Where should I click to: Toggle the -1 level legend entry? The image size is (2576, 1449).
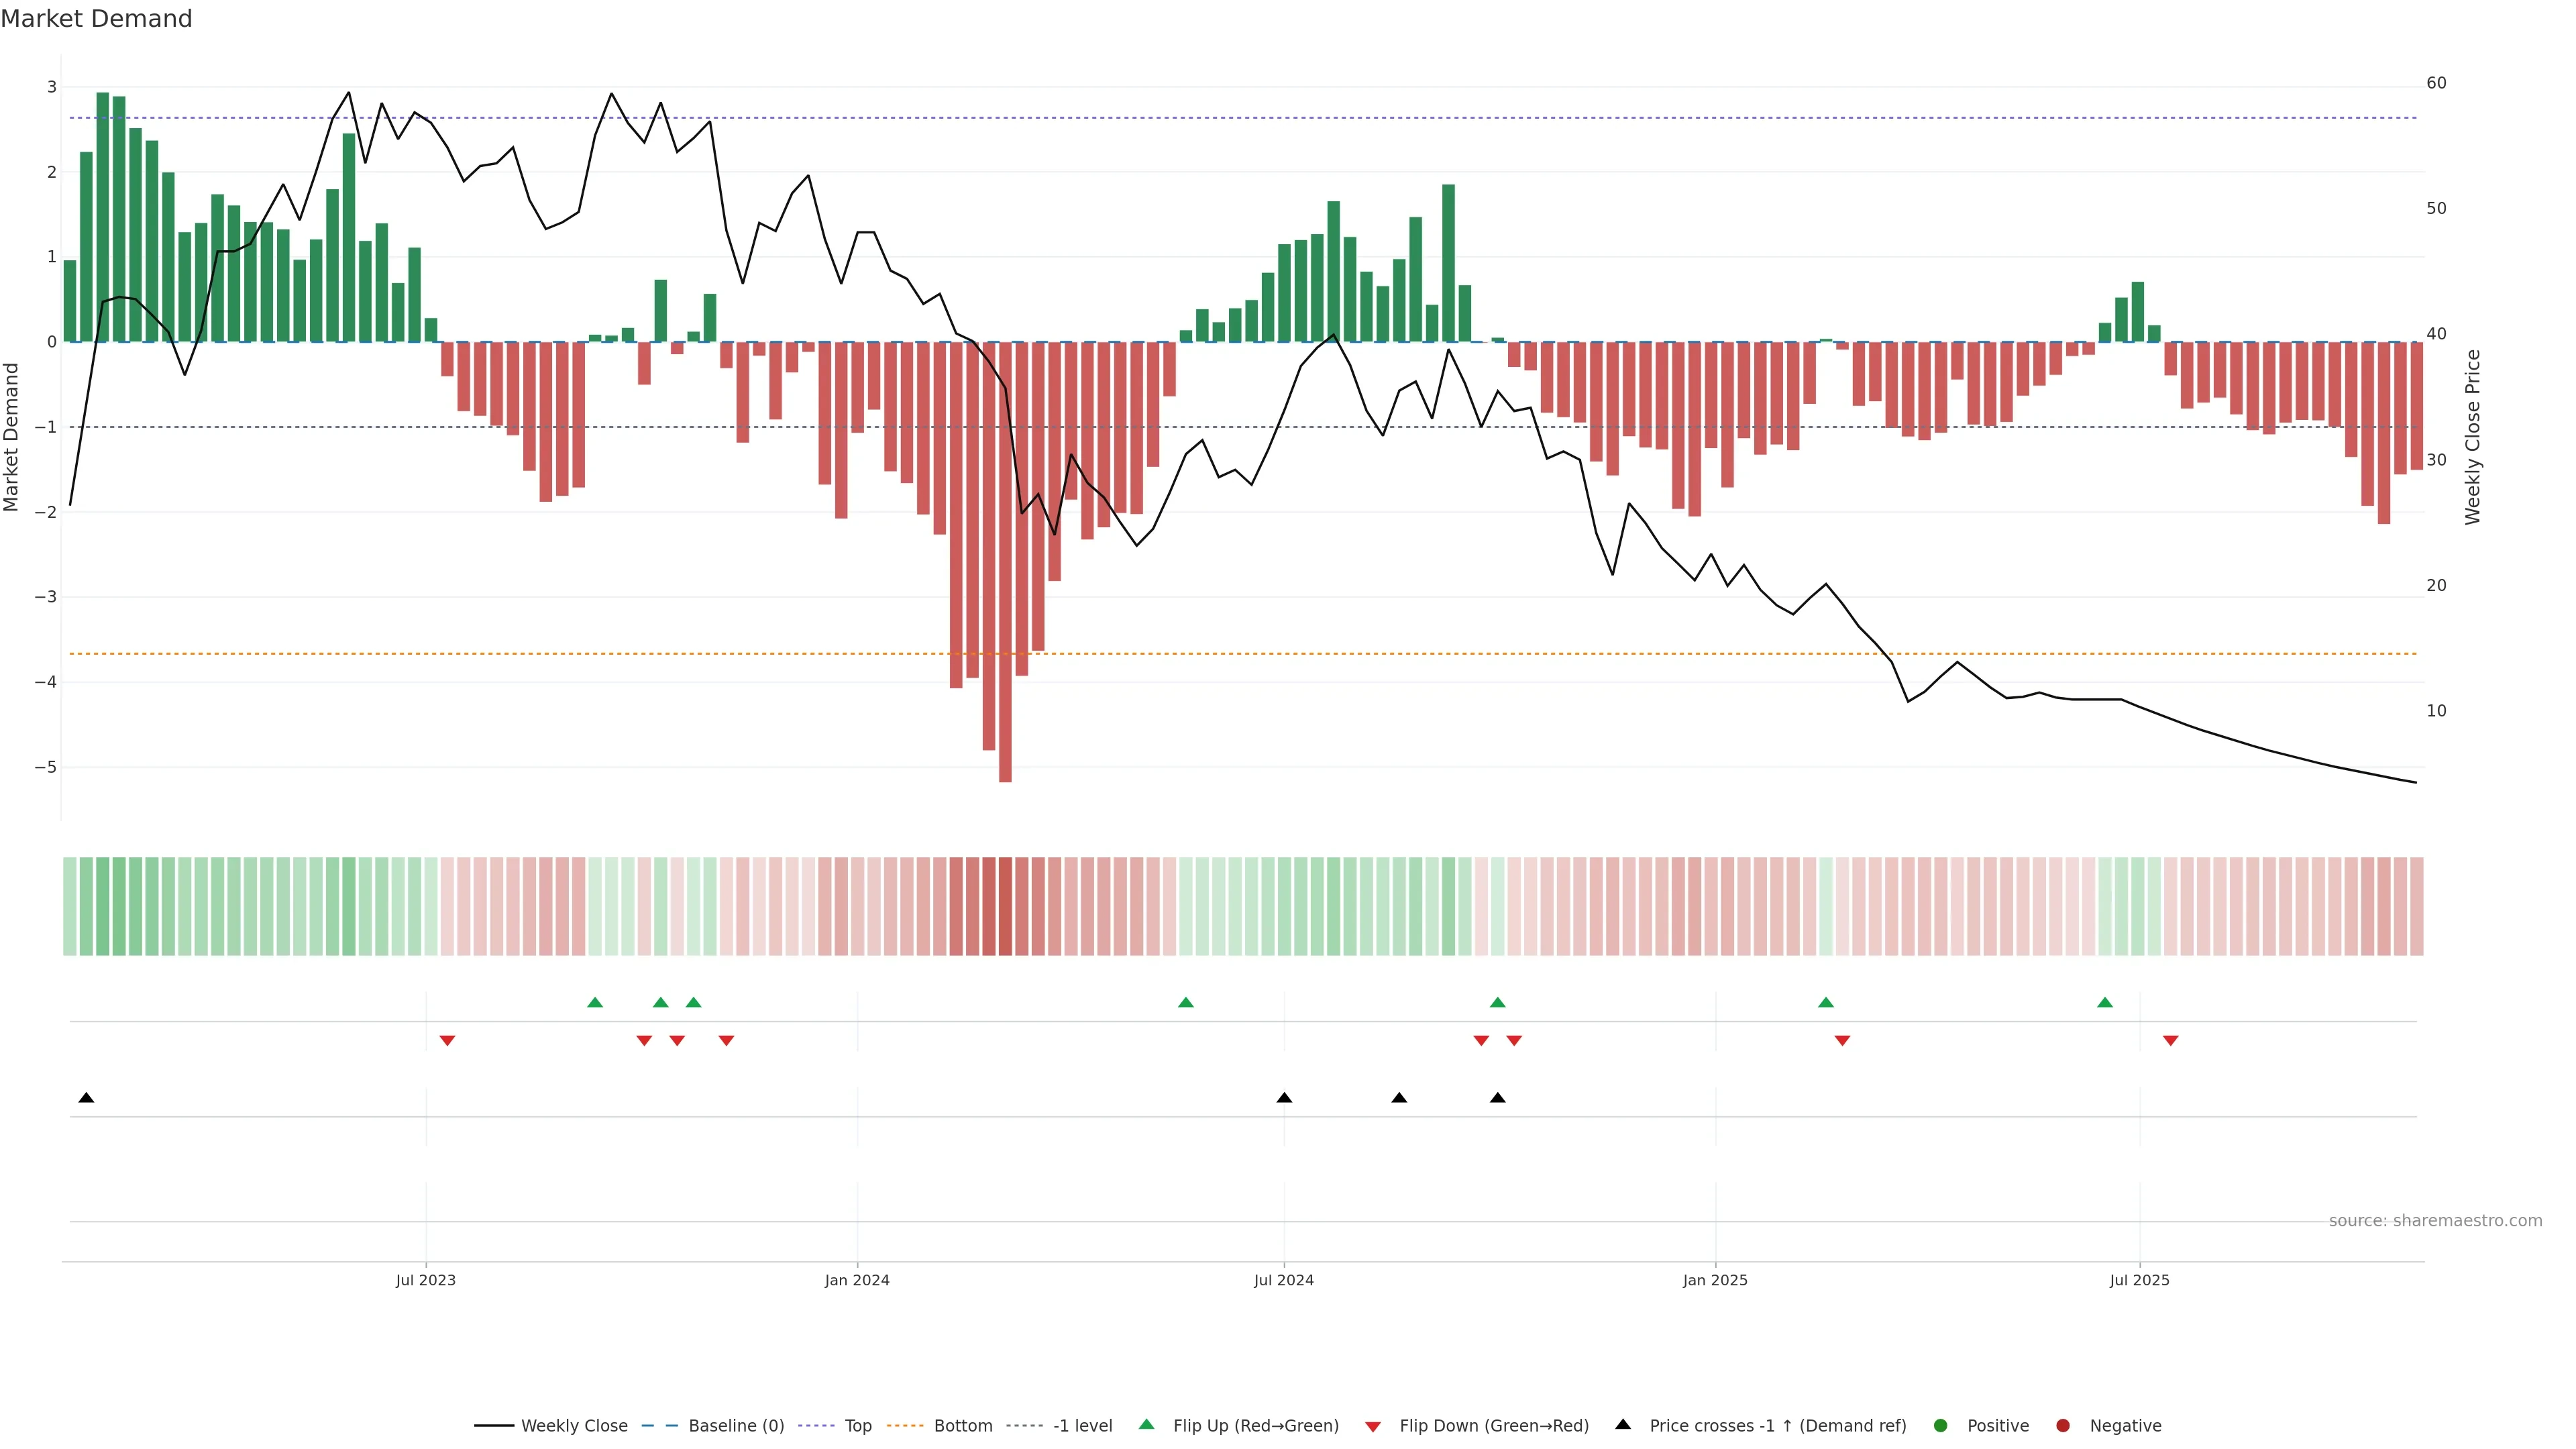click(x=1082, y=1425)
